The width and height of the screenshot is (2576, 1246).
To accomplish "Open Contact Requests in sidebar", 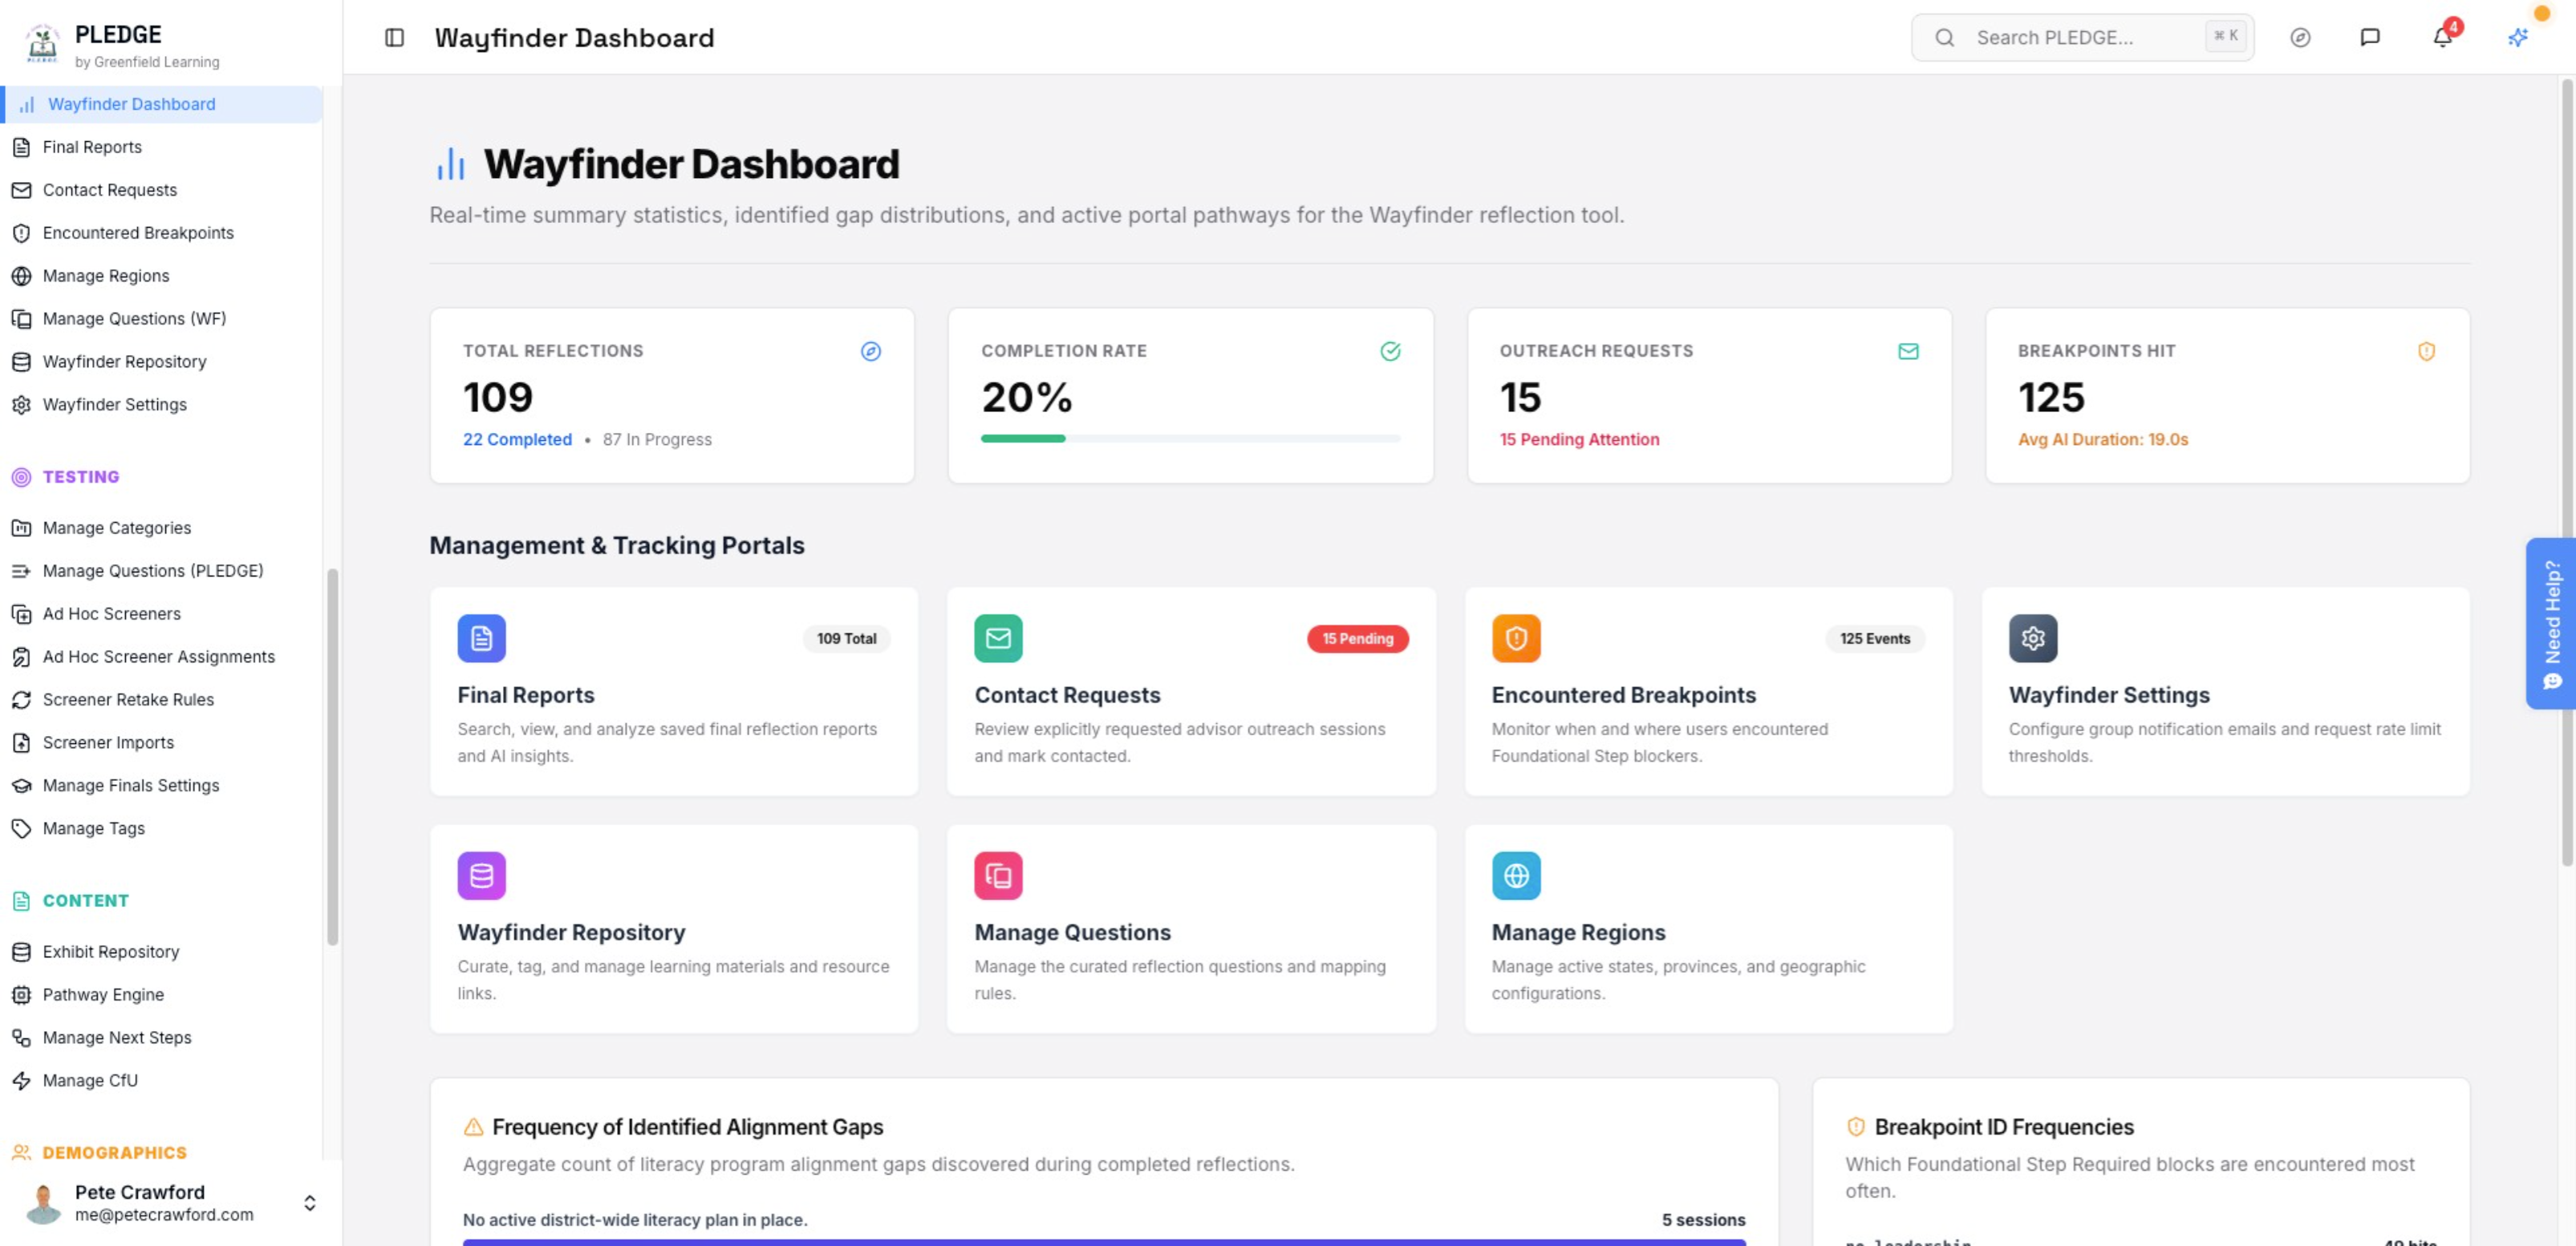I will click(x=163, y=190).
